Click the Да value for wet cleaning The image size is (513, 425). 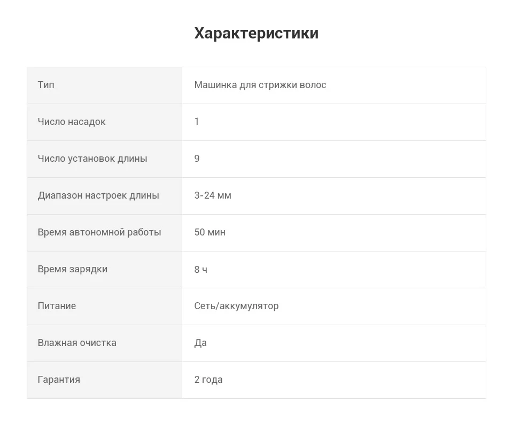(x=200, y=343)
